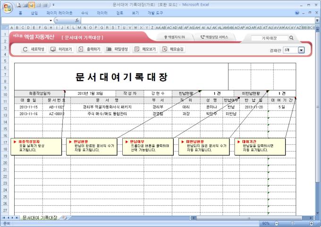
Task: Click the 기록대장 search field
Action: [270, 38]
